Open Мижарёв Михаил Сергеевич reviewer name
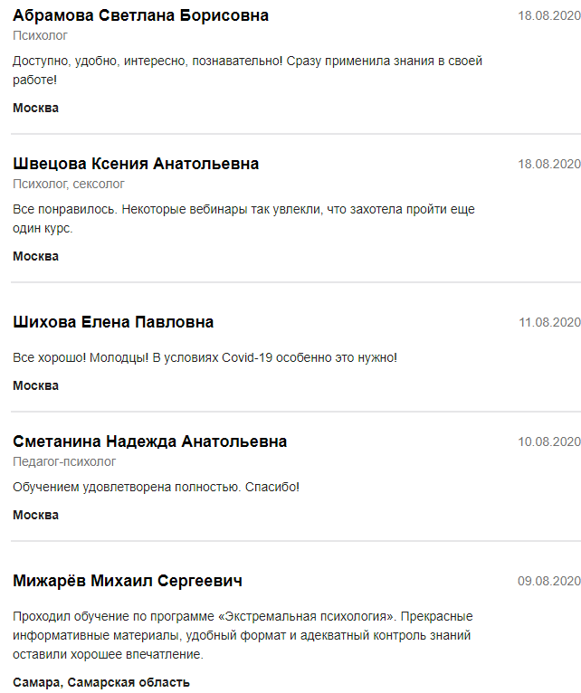The height and width of the screenshot is (693, 581). (x=128, y=581)
